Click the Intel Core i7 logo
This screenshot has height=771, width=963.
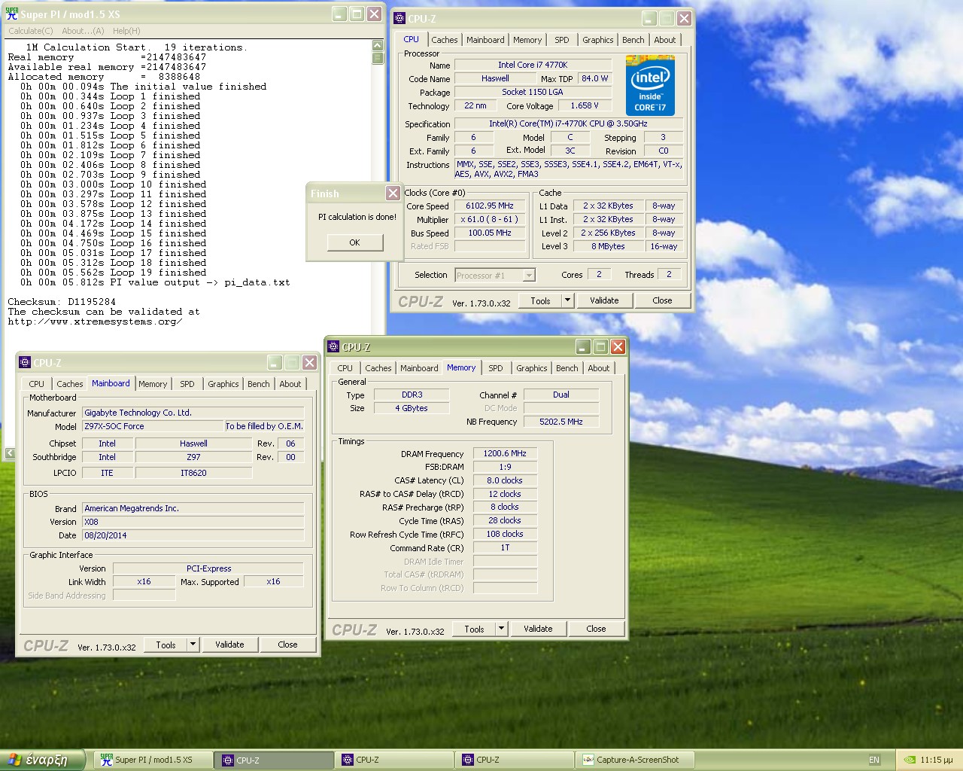coord(650,85)
